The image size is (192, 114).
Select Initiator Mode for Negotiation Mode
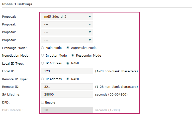tap(43, 55)
